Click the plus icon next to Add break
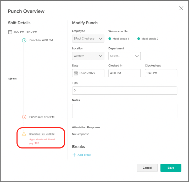Screen dimensions: 189x182 point(74,155)
